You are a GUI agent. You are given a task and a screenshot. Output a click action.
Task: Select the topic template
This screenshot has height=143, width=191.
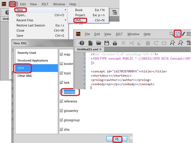pos(65,73)
